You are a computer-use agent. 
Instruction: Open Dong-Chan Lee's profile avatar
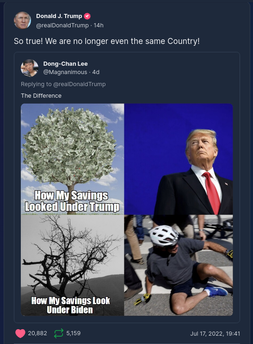(x=30, y=68)
